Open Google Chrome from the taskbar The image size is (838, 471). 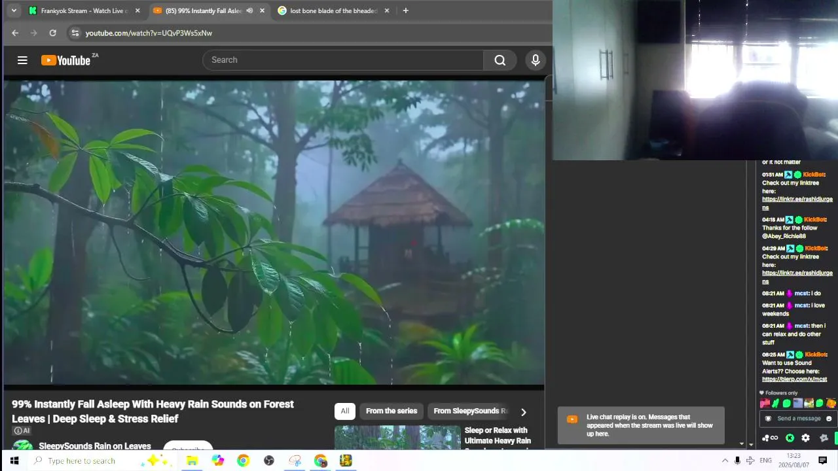click(244, 461)
